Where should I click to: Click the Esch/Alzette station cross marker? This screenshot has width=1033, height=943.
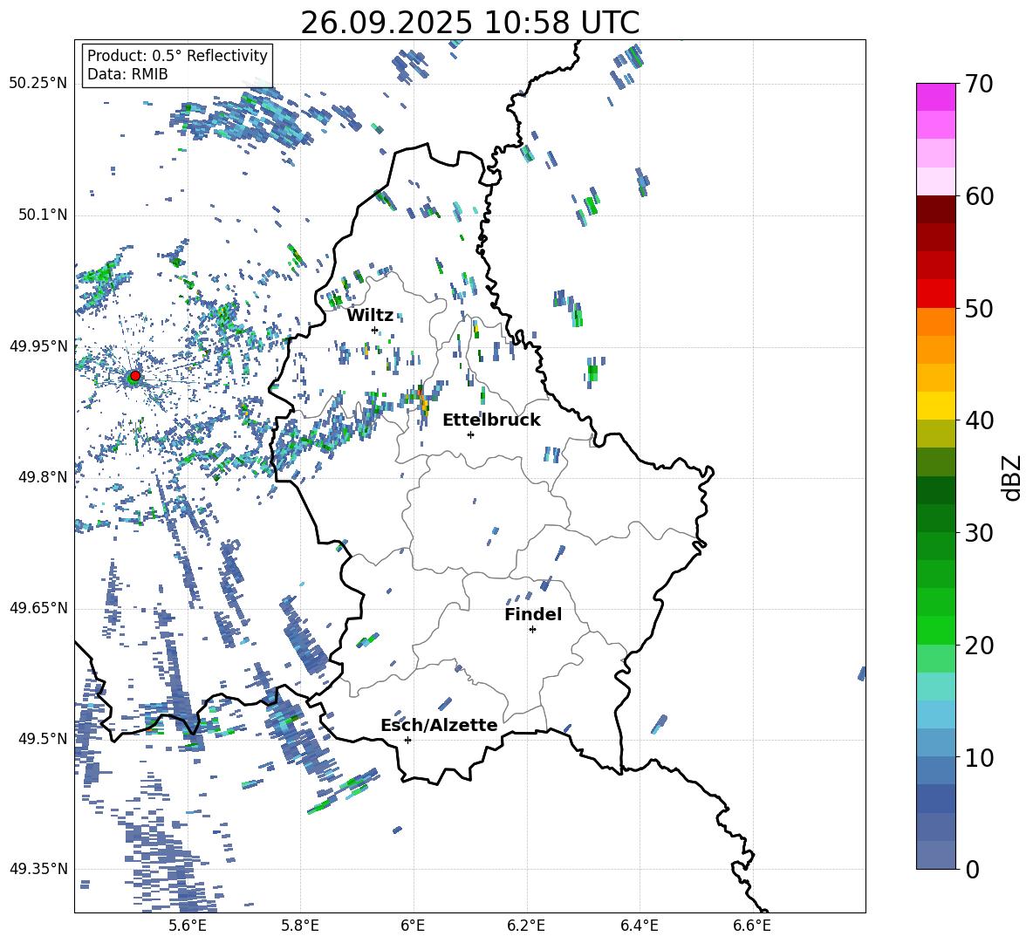[x=407, y=740]
